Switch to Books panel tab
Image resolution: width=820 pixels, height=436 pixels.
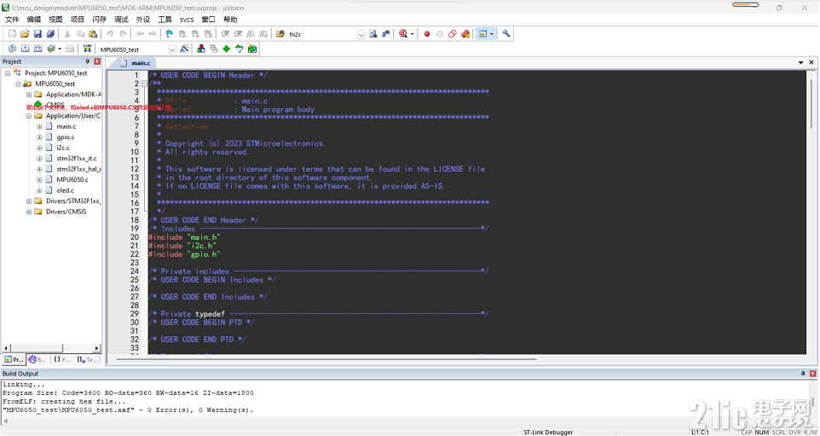click(38, 359)
